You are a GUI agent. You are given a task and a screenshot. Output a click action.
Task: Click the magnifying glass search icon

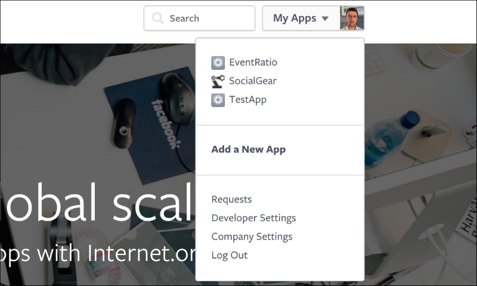[x=158, y=18]
